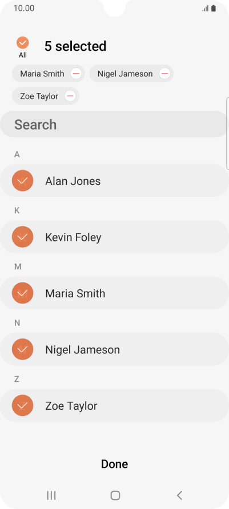Tap the Nigel Jameson list row name
The height and width of the screenshot is (509, 229).
pyautogui.click(x=82, y=350)
